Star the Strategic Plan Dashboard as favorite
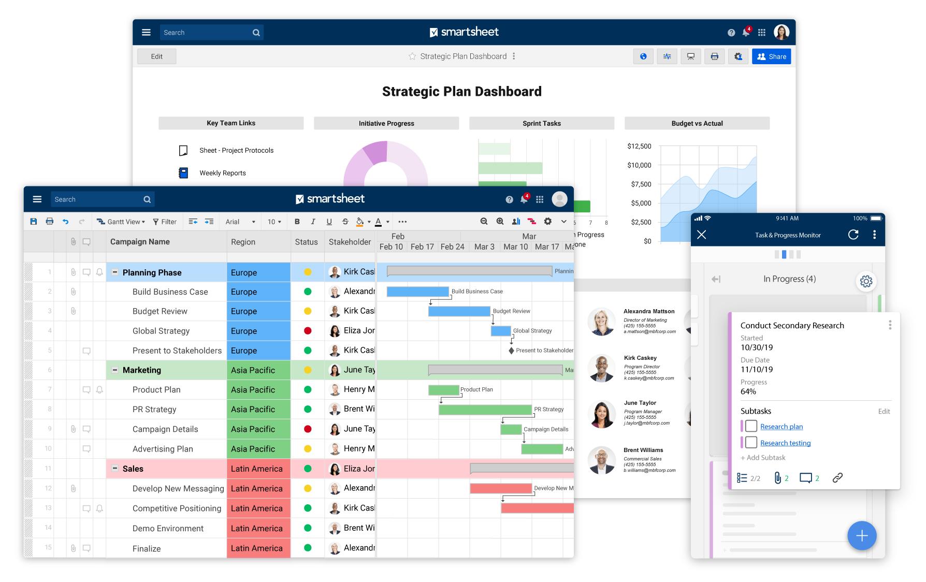Image resolution: width=926 pixels, height=582 pixels. point(412,56)
